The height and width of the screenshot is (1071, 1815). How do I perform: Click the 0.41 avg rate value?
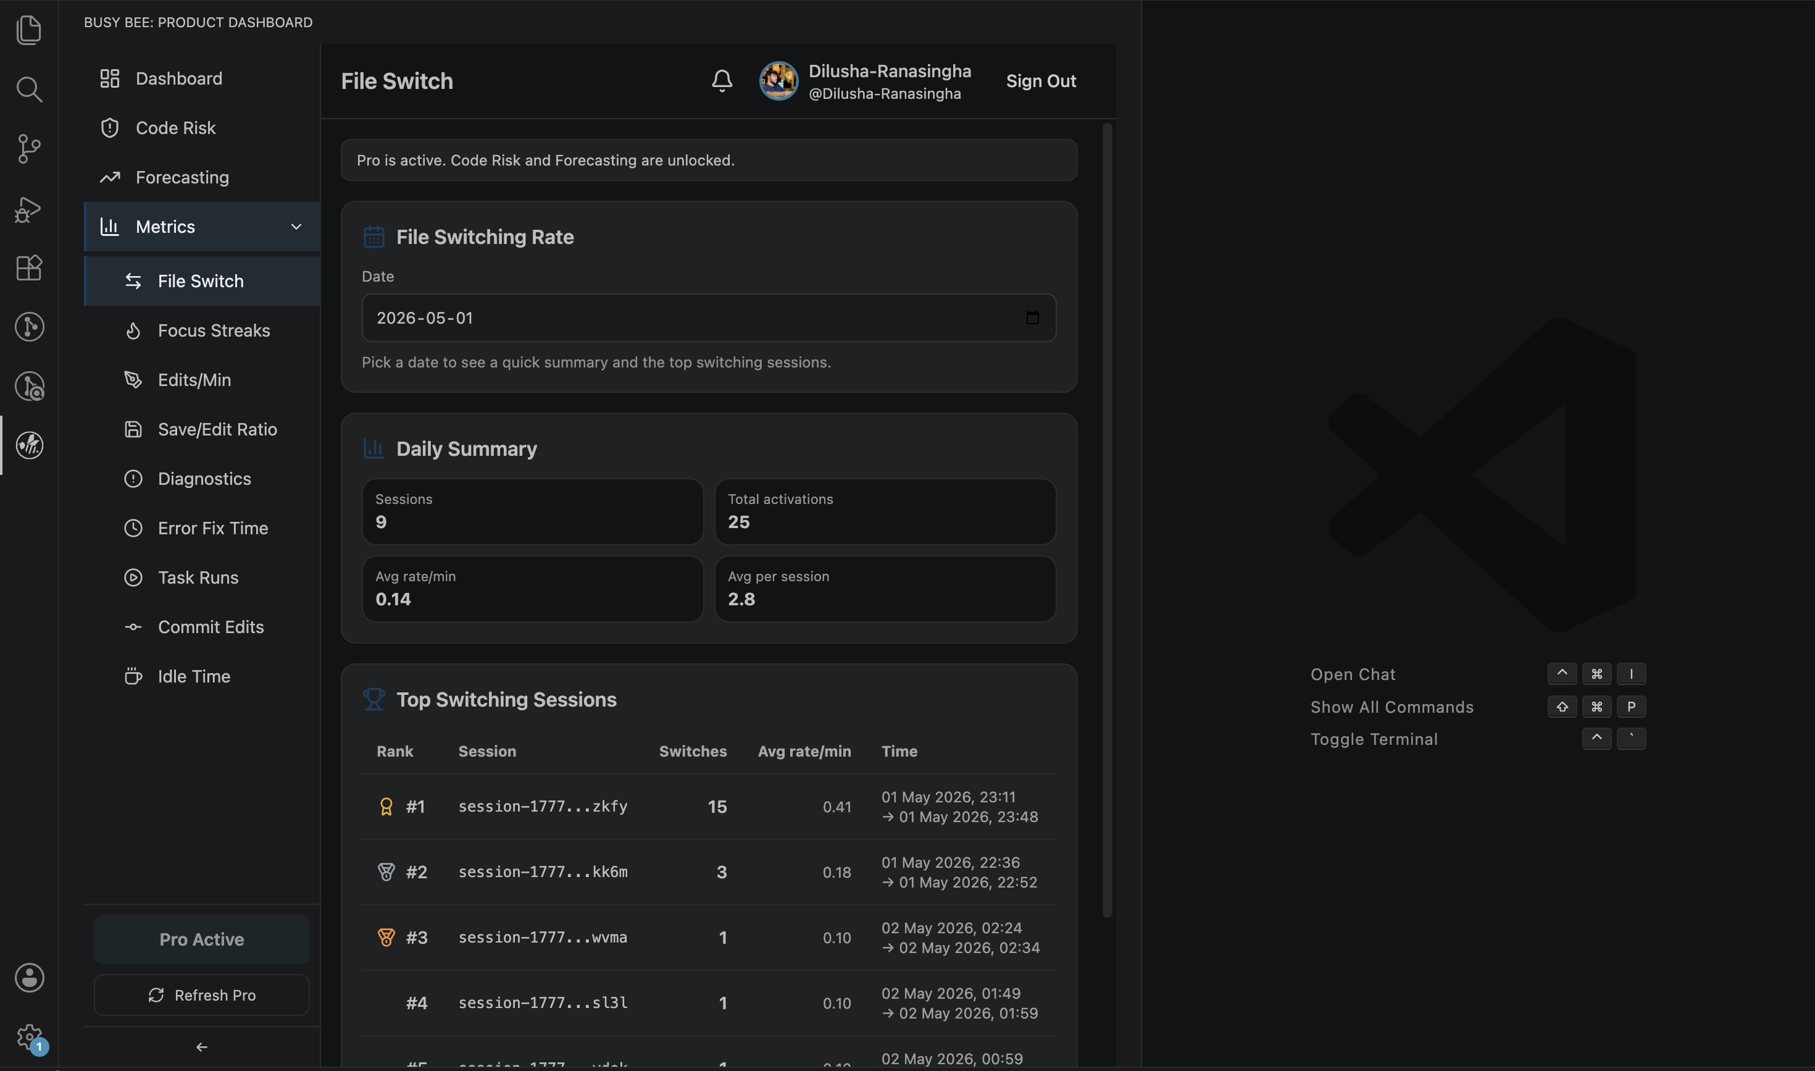click(x=837, y=807)
